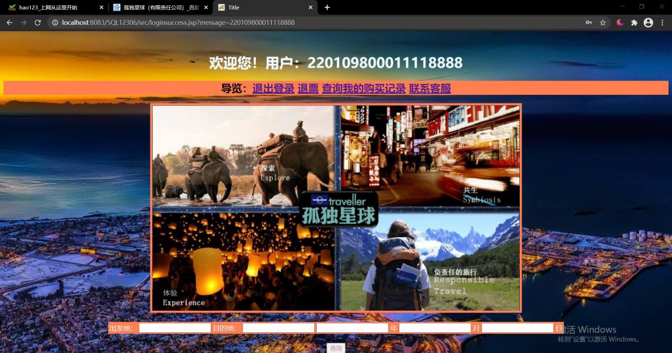Click the 退出登录 link
The image size is (672, 353).
click(273, 88)
